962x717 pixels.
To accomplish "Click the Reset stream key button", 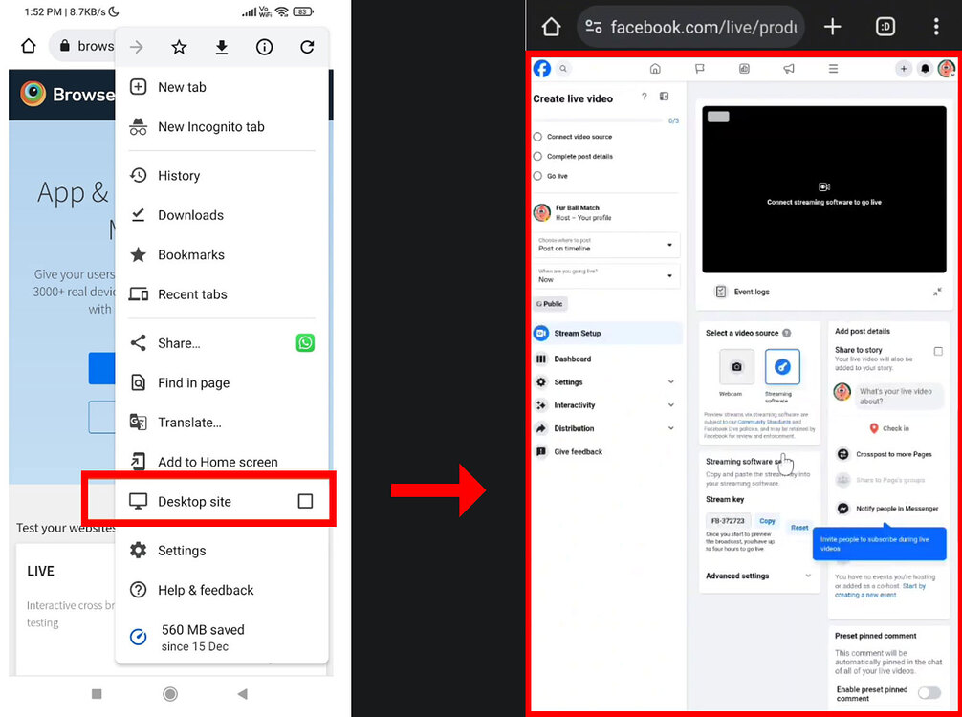I will tap(799, 528).
